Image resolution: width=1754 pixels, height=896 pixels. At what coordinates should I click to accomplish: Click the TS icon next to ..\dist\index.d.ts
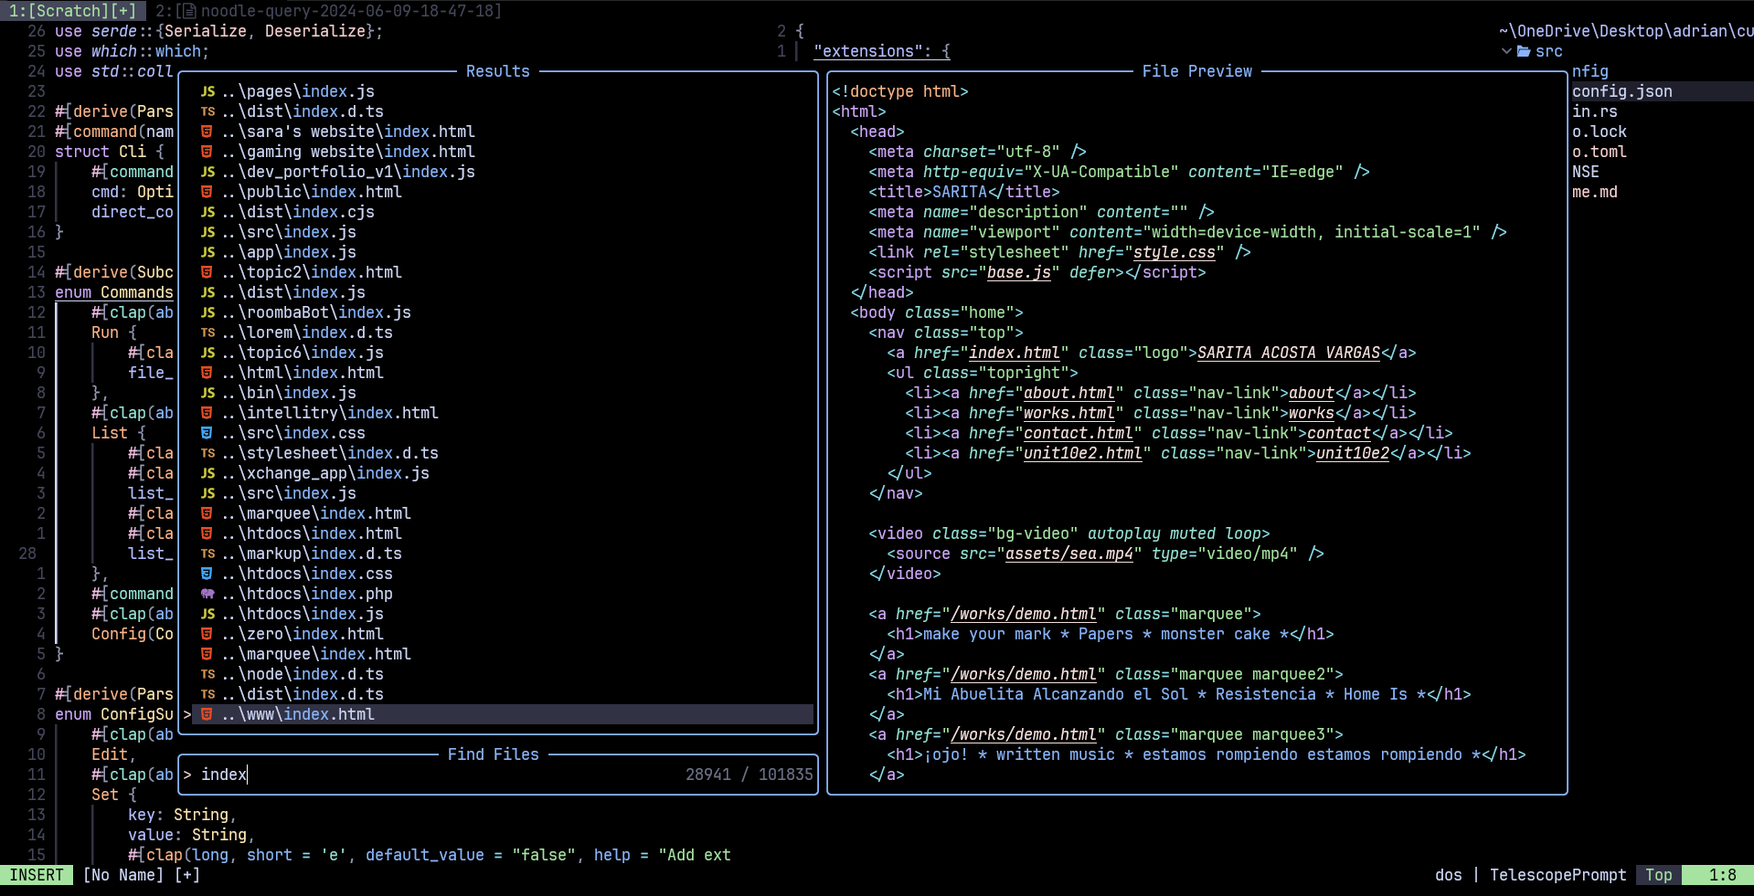[207, 111]
